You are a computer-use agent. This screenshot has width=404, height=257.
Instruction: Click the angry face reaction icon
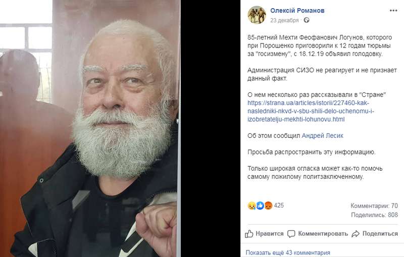click(268, 205)
